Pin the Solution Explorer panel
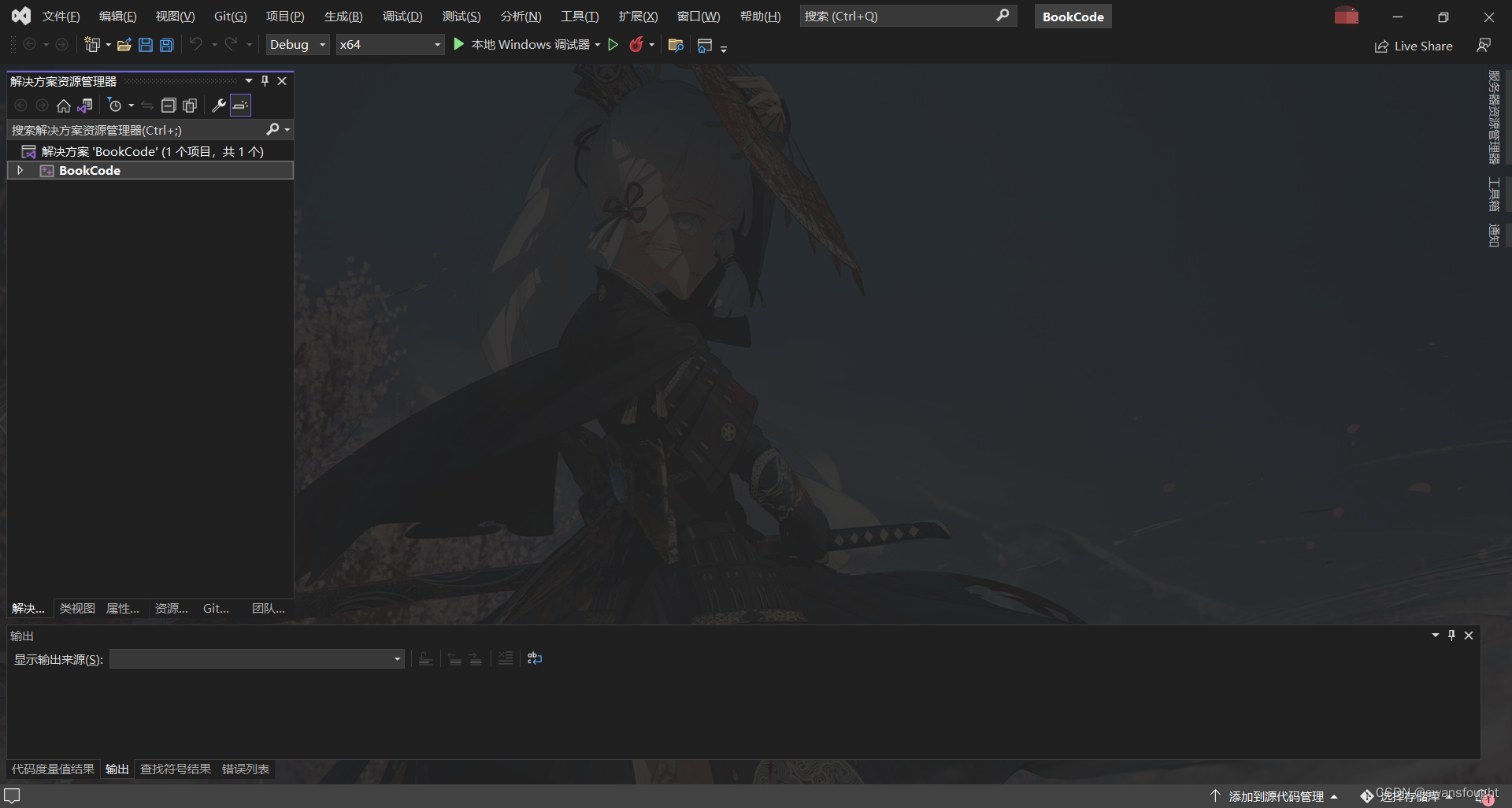The width and height of the screenshot is (1512, 808). (x=265, y=81)
